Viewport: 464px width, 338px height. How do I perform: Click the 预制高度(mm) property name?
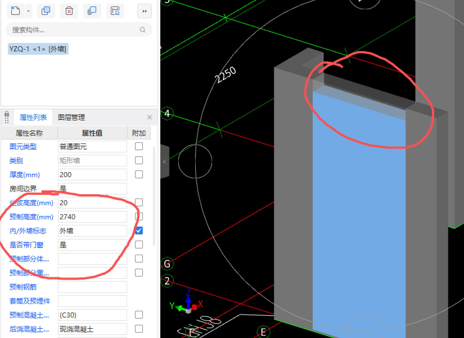[x=31, y=217]
